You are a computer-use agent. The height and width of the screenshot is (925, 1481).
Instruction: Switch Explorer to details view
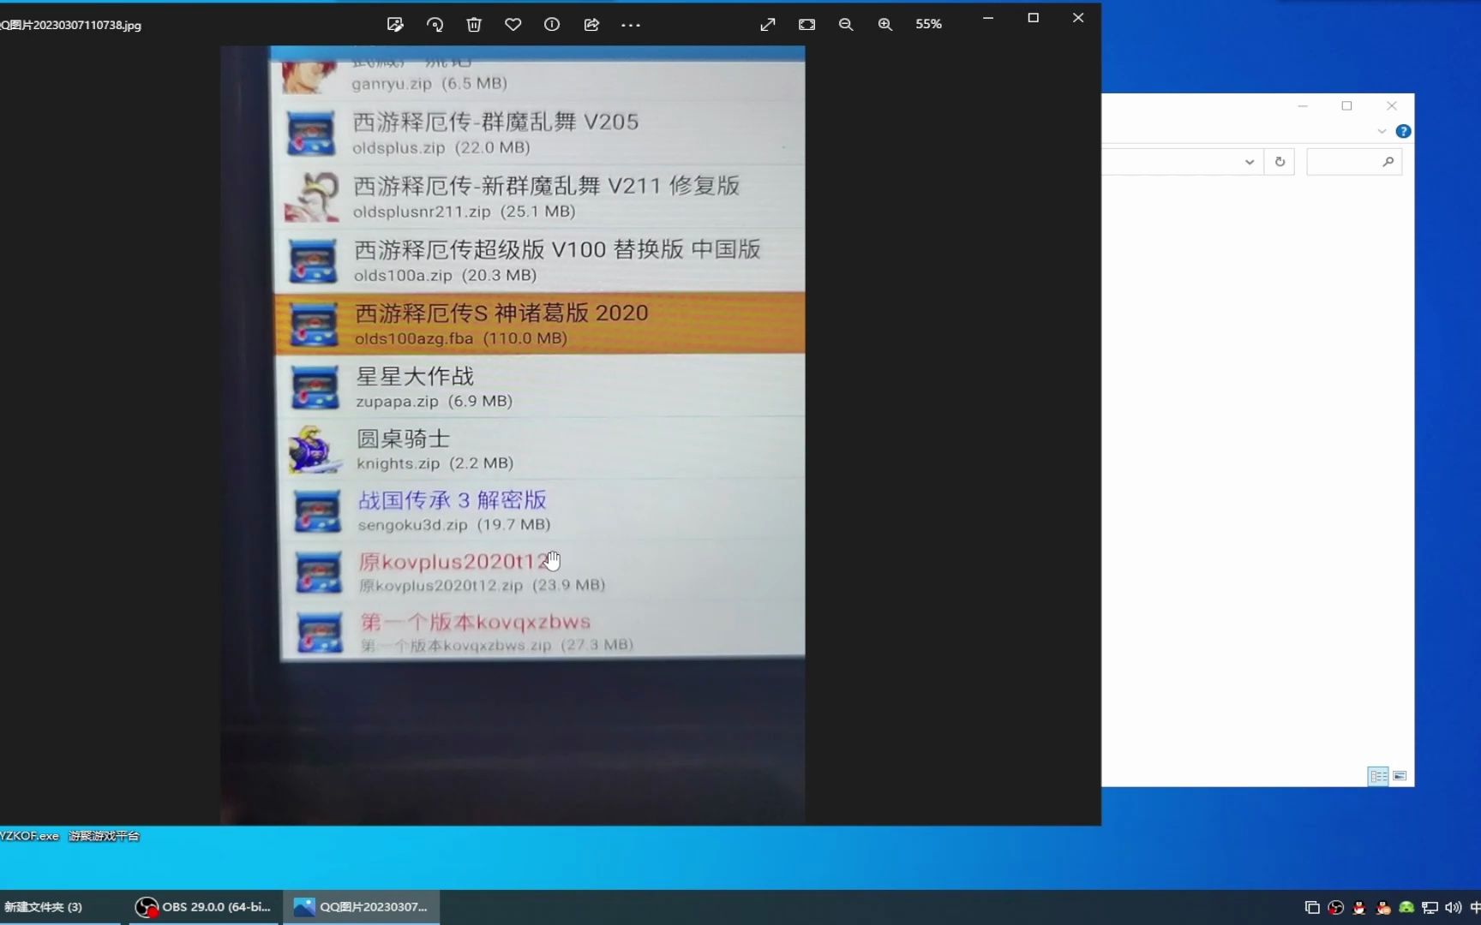click(x=1378, y=776)
